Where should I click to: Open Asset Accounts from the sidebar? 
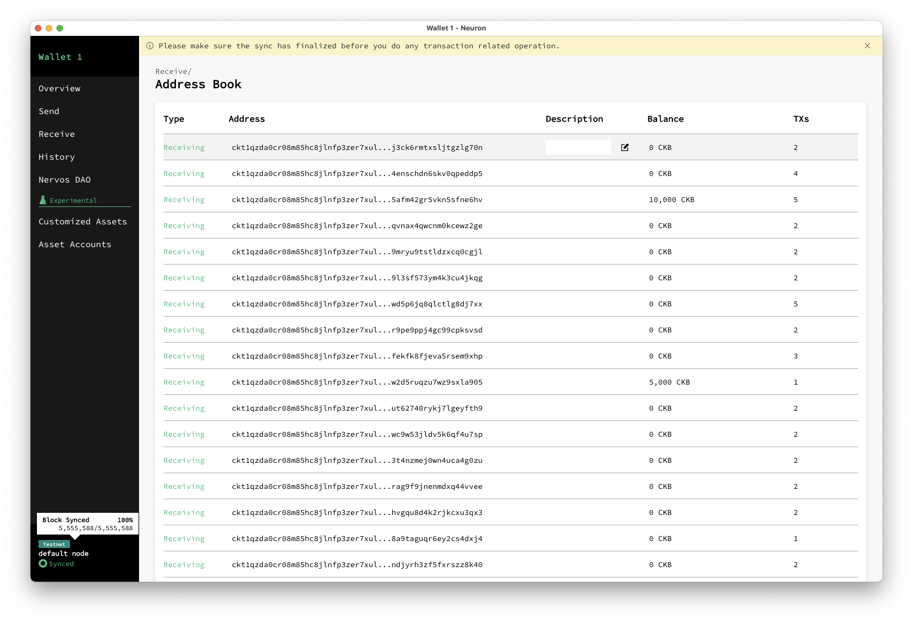75,244
